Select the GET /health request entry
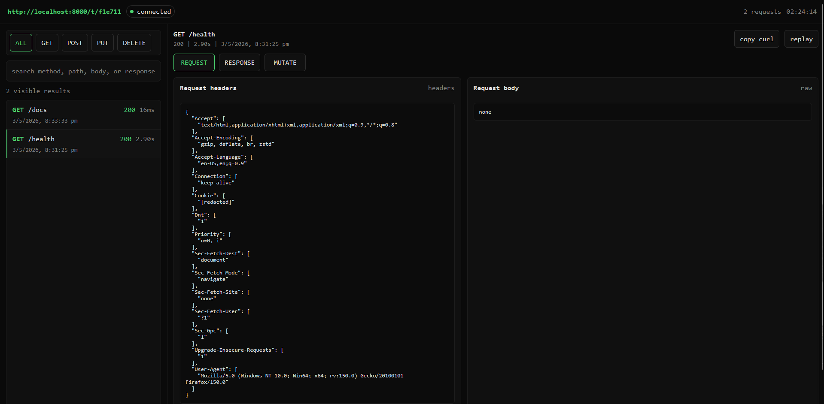 [x=83, y=144]
